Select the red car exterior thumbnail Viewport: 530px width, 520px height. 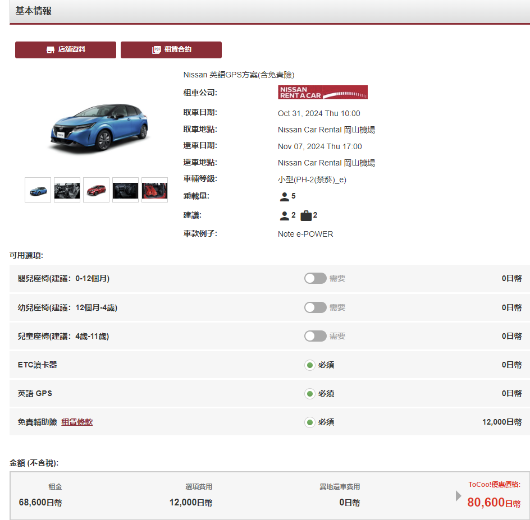point(97,190)
